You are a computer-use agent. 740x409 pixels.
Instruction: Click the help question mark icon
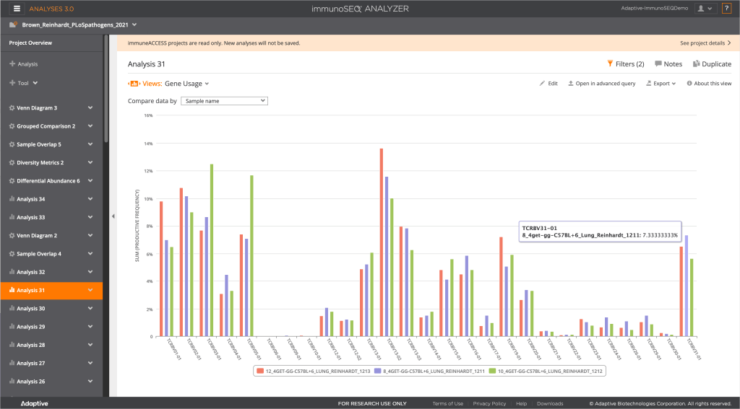click(726, 8)
